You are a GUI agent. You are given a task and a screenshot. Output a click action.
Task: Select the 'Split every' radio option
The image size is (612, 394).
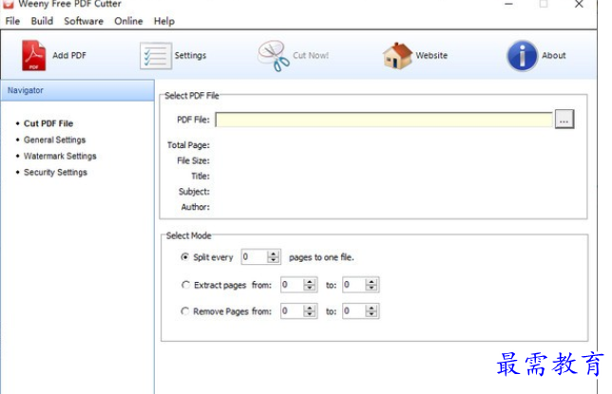[185, 257]
